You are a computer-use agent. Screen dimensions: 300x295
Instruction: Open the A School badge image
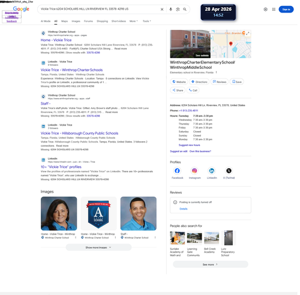coord(98,214)
